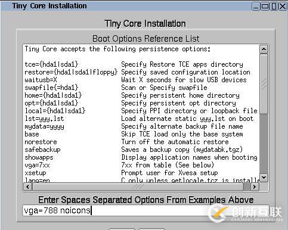The image size is (288, 230).
Task: Click the left arrow of horizontal scrollbar
Action: [x=27, y=187]
